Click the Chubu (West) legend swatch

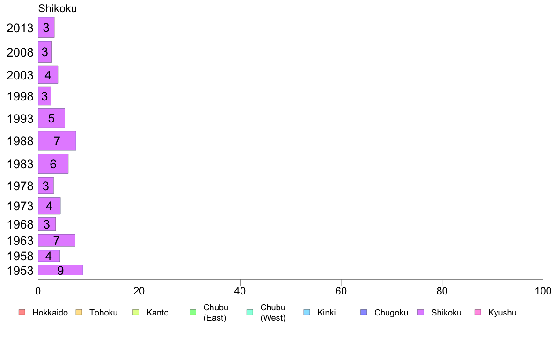pyautogui.click(x=249, y=312)
